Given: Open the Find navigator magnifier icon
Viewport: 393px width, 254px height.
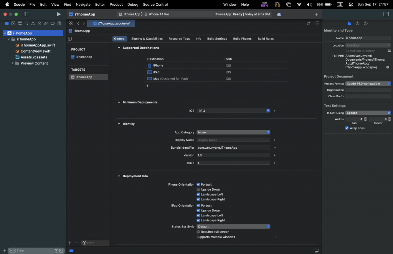Looking at the screenshot, I should coord(26,23).
